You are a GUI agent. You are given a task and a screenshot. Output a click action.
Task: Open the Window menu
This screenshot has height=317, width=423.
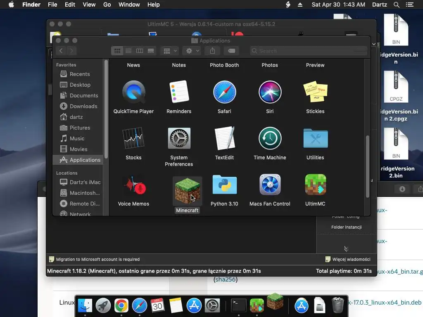click(x=129, y=5)
